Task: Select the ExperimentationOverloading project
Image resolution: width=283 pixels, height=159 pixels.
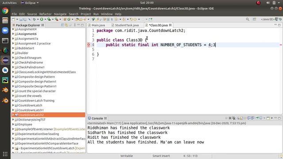Action: click(x=38, y=134)
